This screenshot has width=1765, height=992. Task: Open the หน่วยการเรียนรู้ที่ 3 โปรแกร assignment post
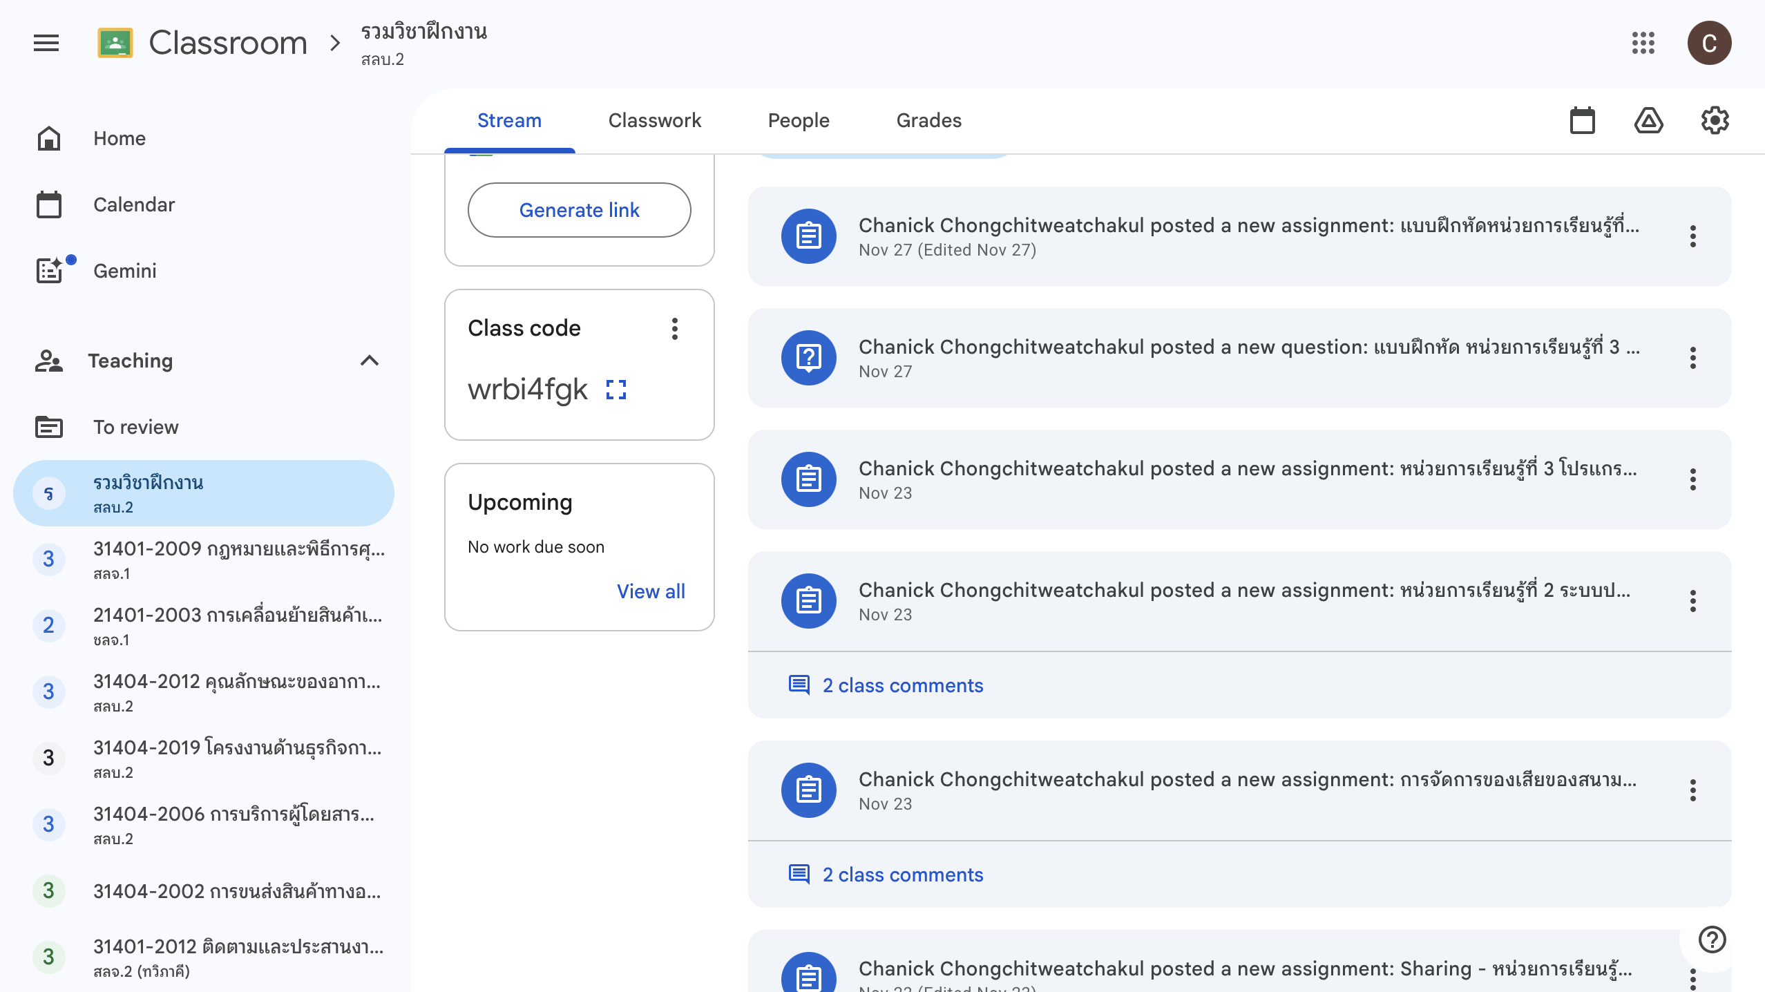1239,479
